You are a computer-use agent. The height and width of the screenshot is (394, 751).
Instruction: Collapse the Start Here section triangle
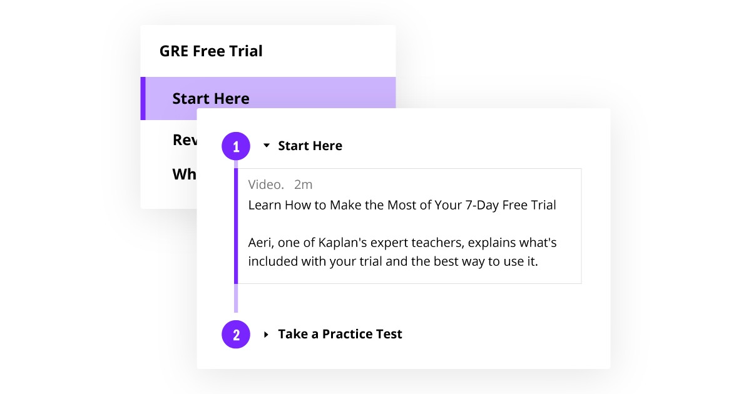tap(267, 146)
